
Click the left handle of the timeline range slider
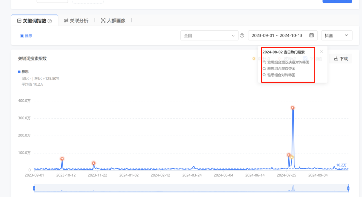(x=34, y=188)
